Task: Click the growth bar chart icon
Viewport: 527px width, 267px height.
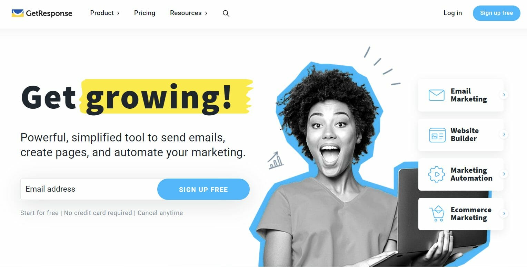Action: tap(276, 160)
